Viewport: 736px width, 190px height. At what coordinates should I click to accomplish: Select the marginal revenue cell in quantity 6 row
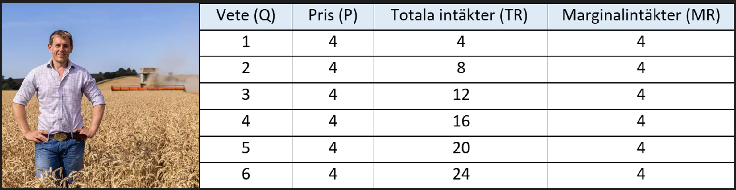(641, 174)
